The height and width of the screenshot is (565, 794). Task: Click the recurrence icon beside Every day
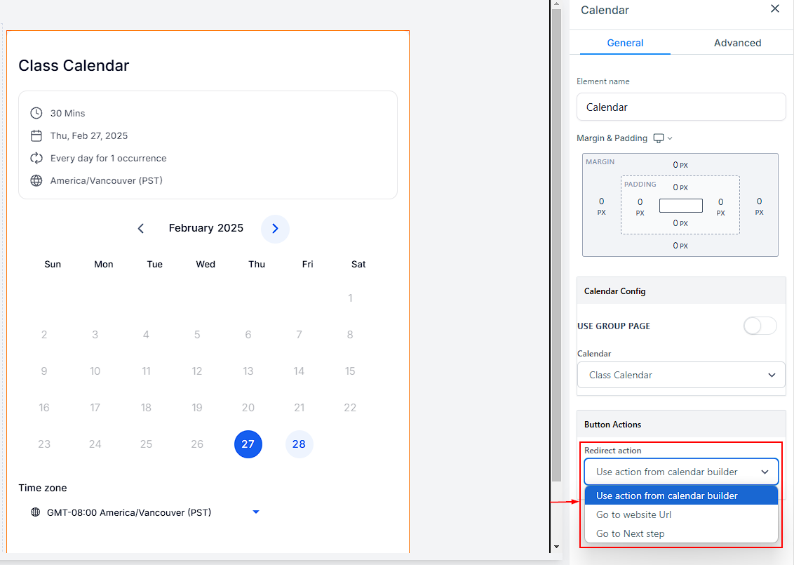coord(36,158)
